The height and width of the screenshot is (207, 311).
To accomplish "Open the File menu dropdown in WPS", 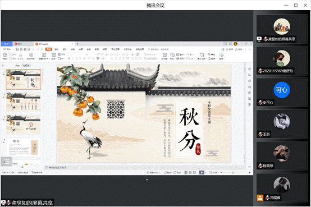I will tap(8, 49).
